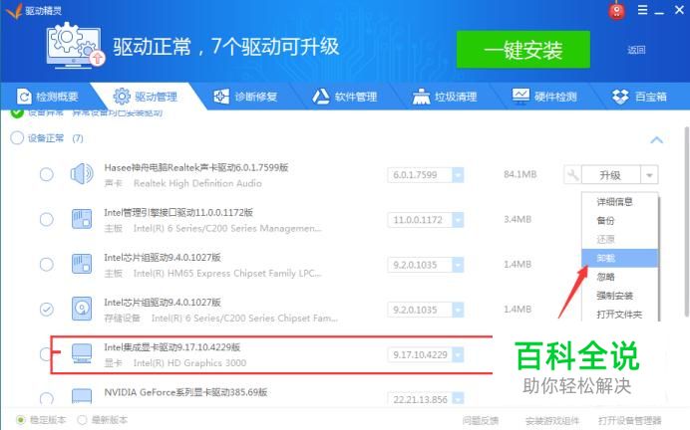Check the NVIDIA GeForce driver row checkbox
Viewport: 690px width, 430px height.
tap(47, 398)
